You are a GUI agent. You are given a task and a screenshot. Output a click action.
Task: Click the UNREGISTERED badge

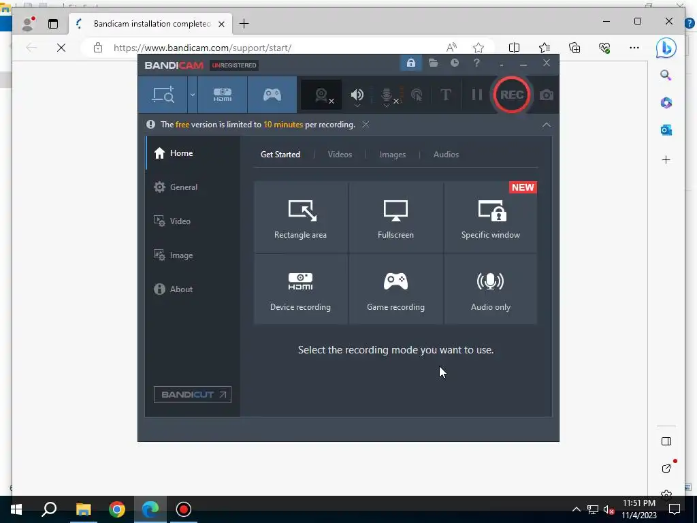(x=234, y=65)
